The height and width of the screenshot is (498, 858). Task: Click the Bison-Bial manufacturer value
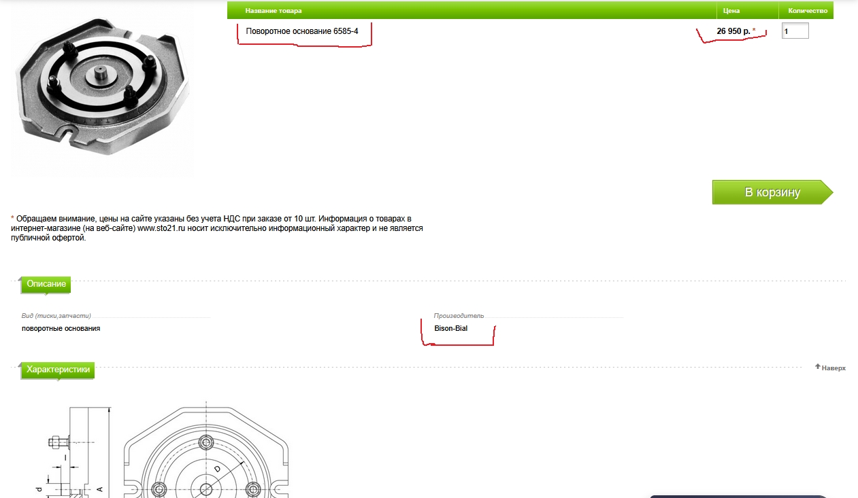[451, 329]
